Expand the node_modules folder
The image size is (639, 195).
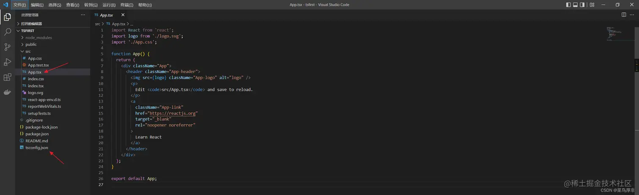53,38
